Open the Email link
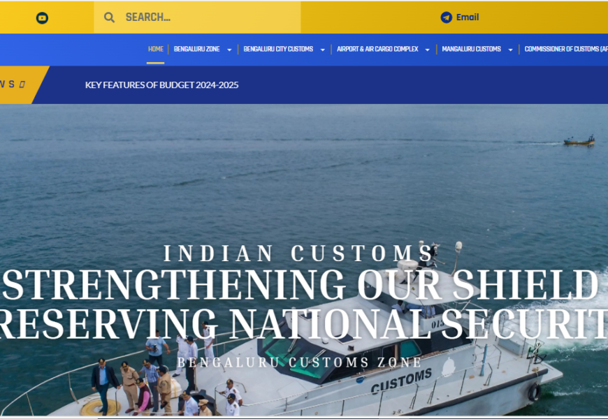 pyautogui.click(x=468, y=17)
